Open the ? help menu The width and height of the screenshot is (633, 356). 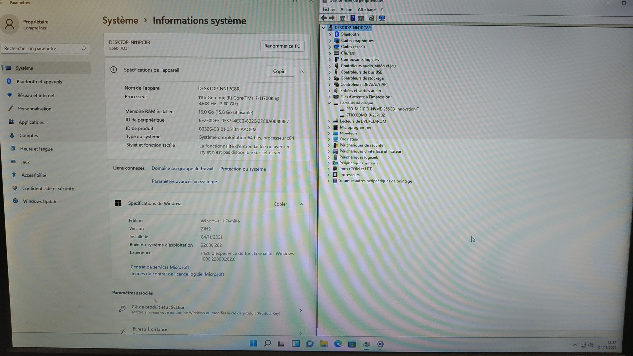(382, 10)
